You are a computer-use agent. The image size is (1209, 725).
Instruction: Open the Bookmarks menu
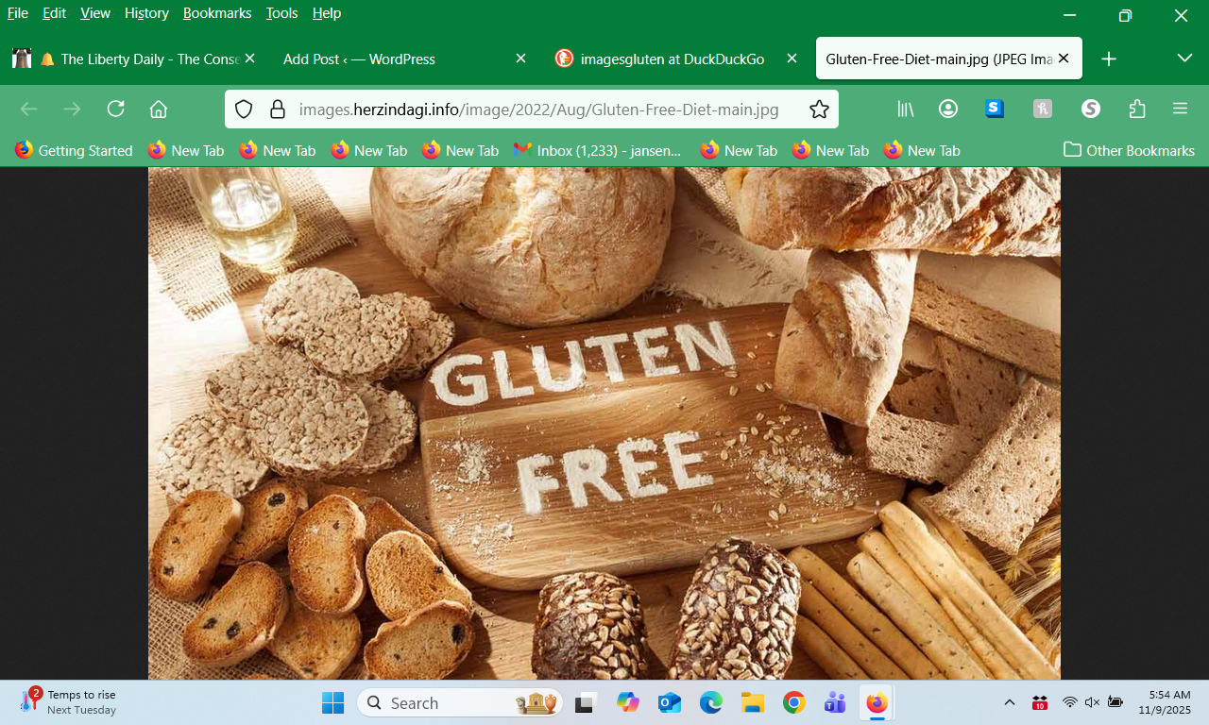click(217, 13)
